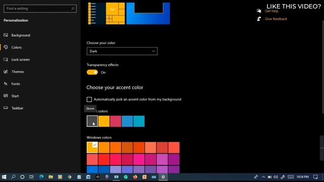Open the People icon in system tray
This screenshot has width=324, height=182.
tap(256, 177)
